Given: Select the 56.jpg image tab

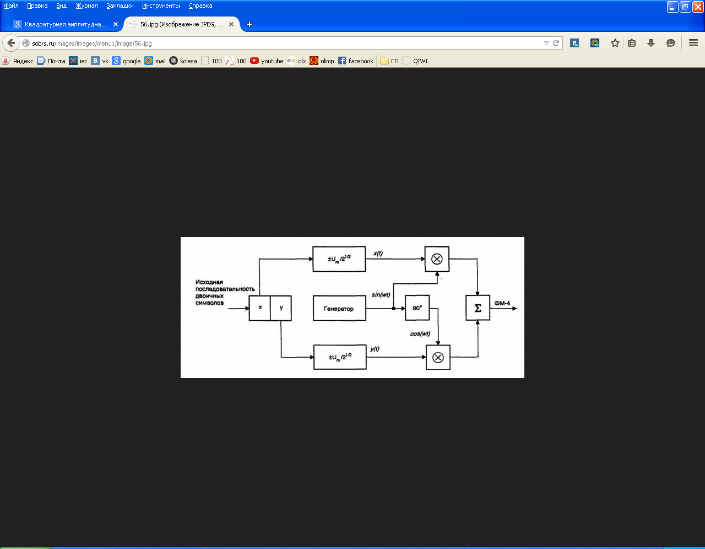Looking at the screenshot, I should pyautogui.click(x=181, y=24).
